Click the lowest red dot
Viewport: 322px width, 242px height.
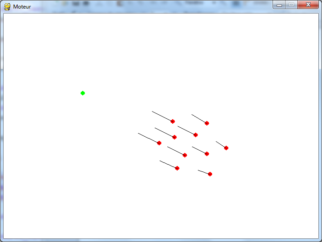tap(210, 174)
